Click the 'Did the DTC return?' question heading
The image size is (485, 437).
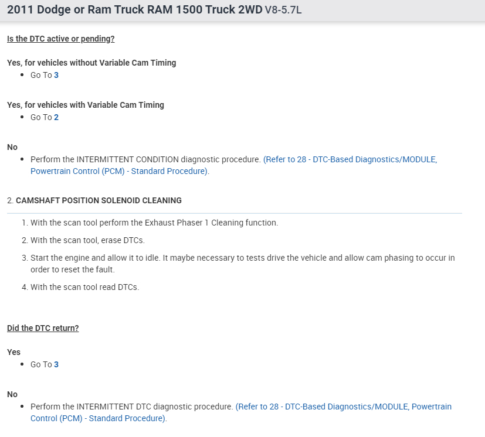pyautogui.click(x=43, y=328)
